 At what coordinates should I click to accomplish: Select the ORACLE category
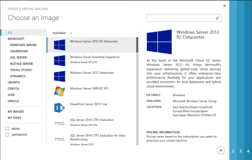point(13,101)
